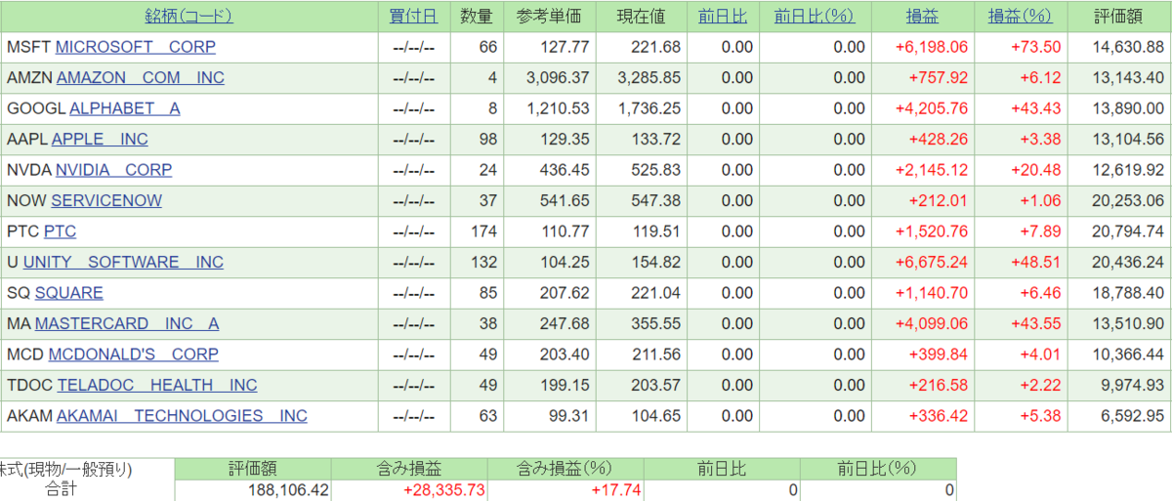Image resolution: width=1172 pixels, height=501 pixels.
Task: Sort by 損益(%) column header link
Action: click(1021, 16)
